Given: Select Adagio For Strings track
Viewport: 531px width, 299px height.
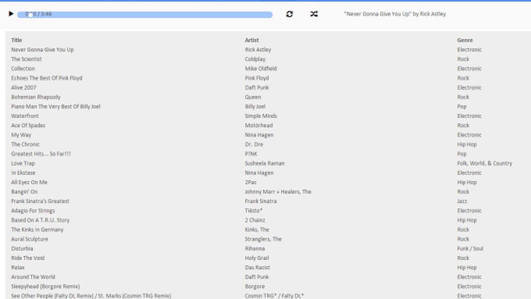Looking at the screenshot, I should pos(33,211).
